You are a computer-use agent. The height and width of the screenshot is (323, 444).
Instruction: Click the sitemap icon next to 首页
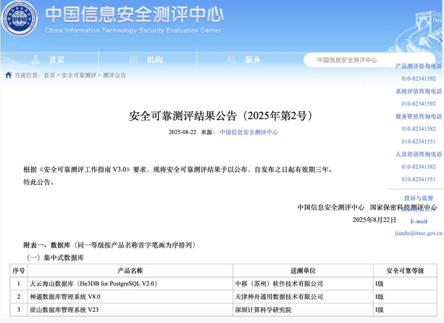(36, 60)
